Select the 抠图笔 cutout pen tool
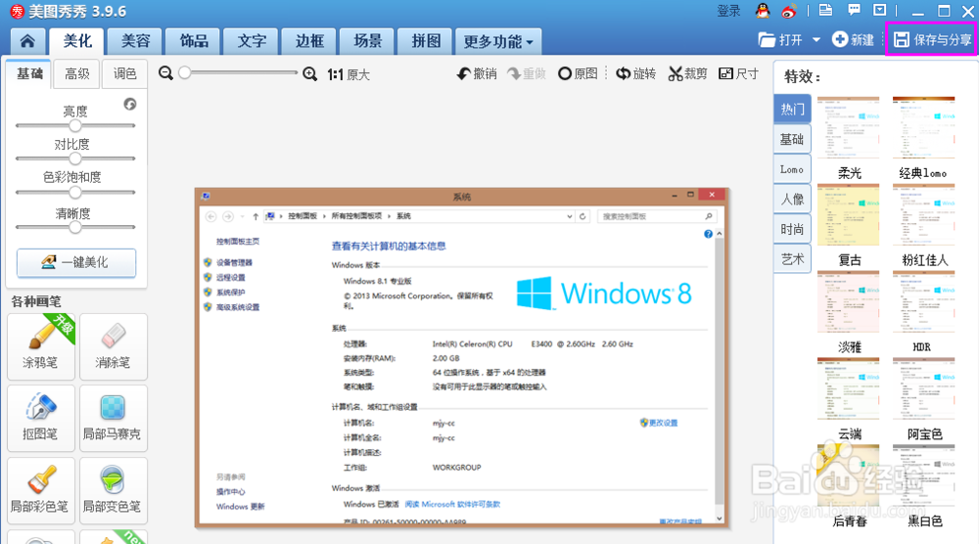 tap(41, 418)
